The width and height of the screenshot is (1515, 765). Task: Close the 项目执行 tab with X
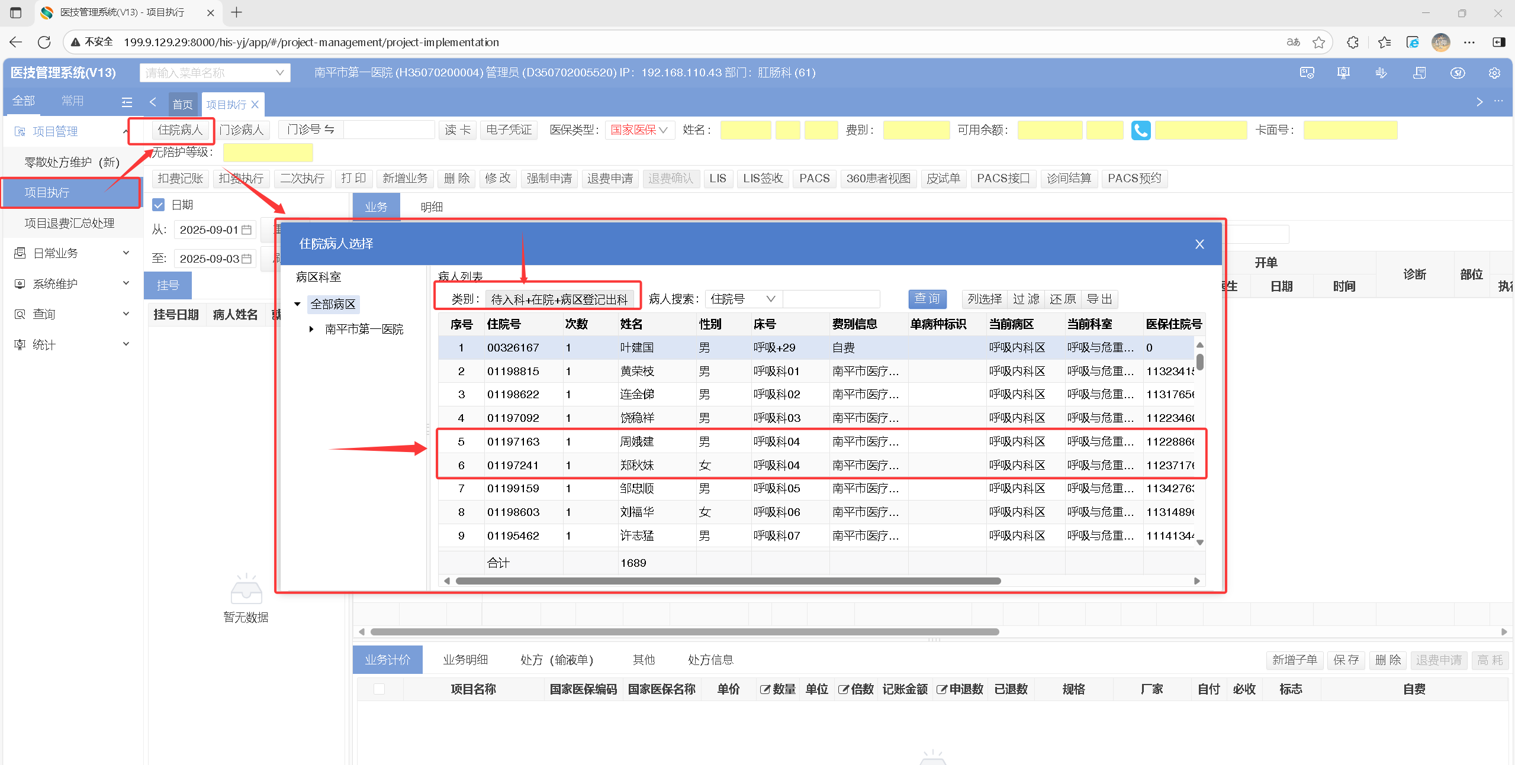(x=255, y=105)
